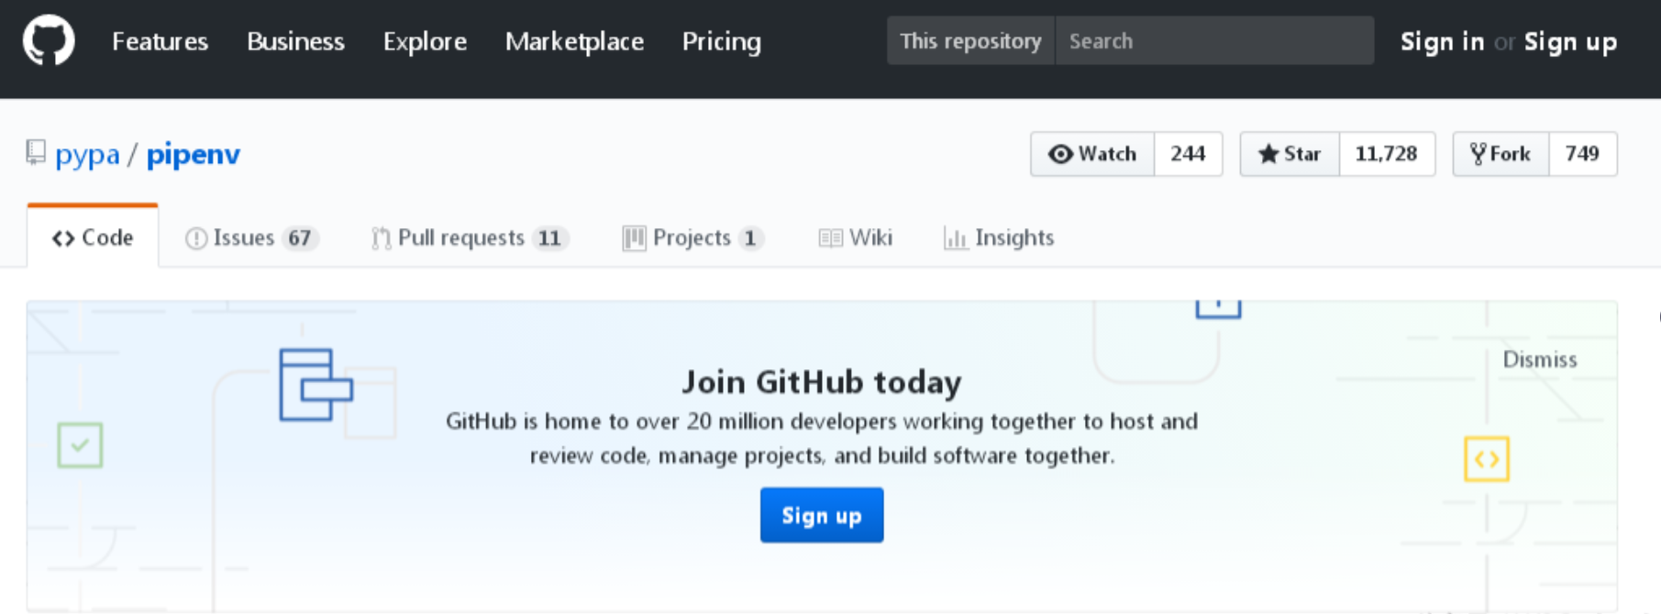Switch to the Projects tab
This screenshot has width=1661, height=614.
(x=693, y=238)
